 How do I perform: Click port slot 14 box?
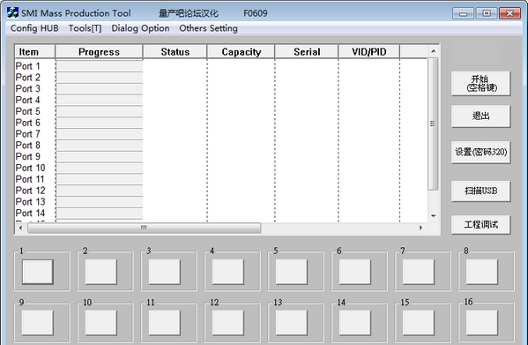(355, 323)
